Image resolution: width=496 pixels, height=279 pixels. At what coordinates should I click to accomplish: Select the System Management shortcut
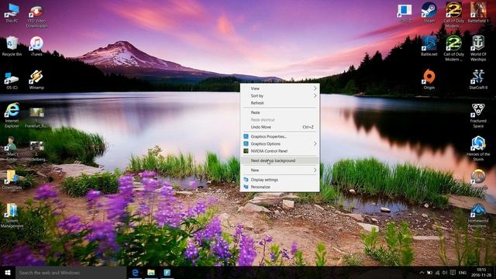[x=12, y=215]
